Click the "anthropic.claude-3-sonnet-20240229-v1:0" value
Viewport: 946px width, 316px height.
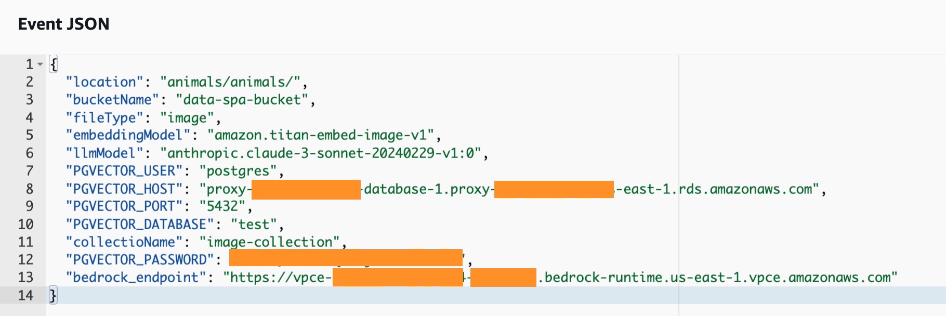point(321,153)
